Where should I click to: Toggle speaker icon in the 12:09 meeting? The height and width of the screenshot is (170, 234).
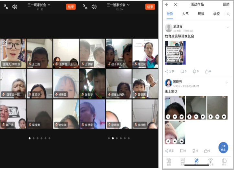tap(94, 6)
